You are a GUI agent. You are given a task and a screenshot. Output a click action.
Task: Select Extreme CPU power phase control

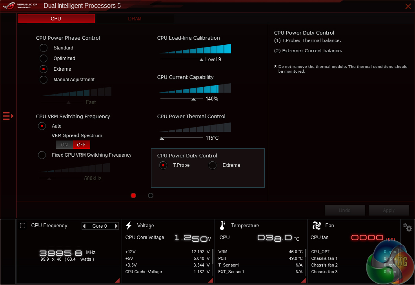44,69
